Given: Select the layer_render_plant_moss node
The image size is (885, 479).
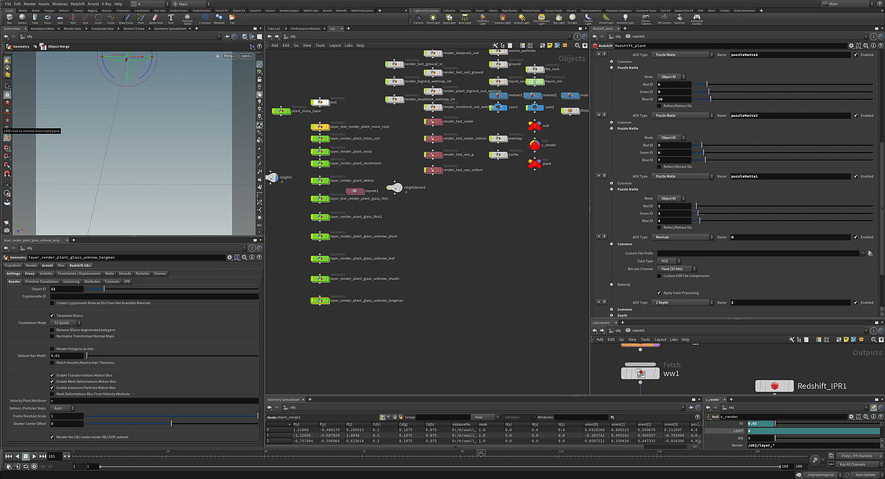Looking at the screenshot, I should point(320,151).
